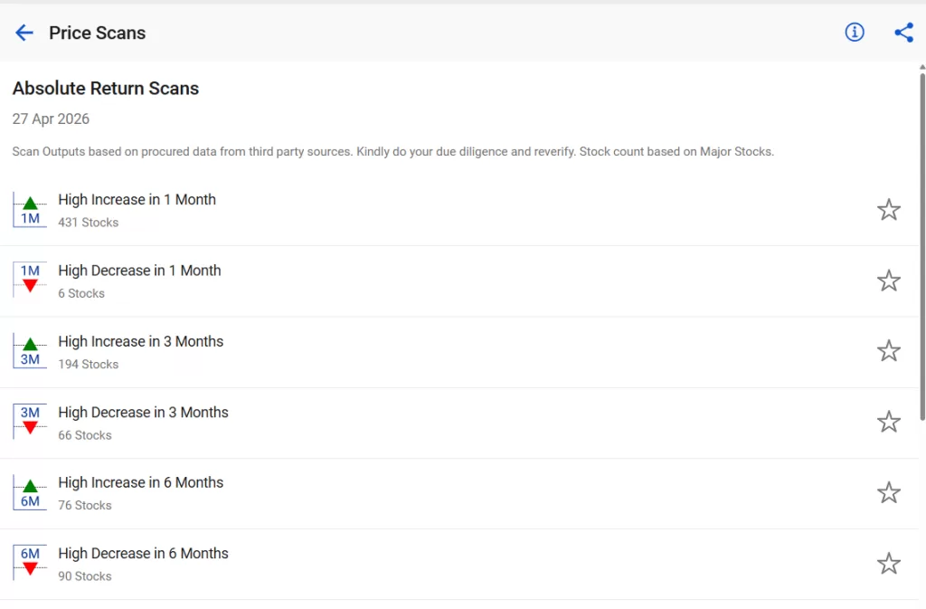Click the 1M red down-arrow icon
This screenshot has width=926, height=609.
(x=30, y=281)
